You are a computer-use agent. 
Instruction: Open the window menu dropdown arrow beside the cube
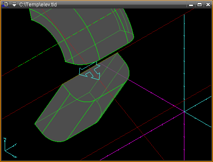pyautogui.click(x=14, y=5)
